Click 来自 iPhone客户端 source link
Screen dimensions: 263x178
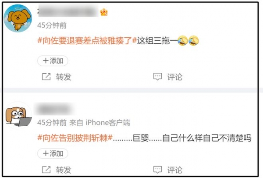(x=100, y=123)
